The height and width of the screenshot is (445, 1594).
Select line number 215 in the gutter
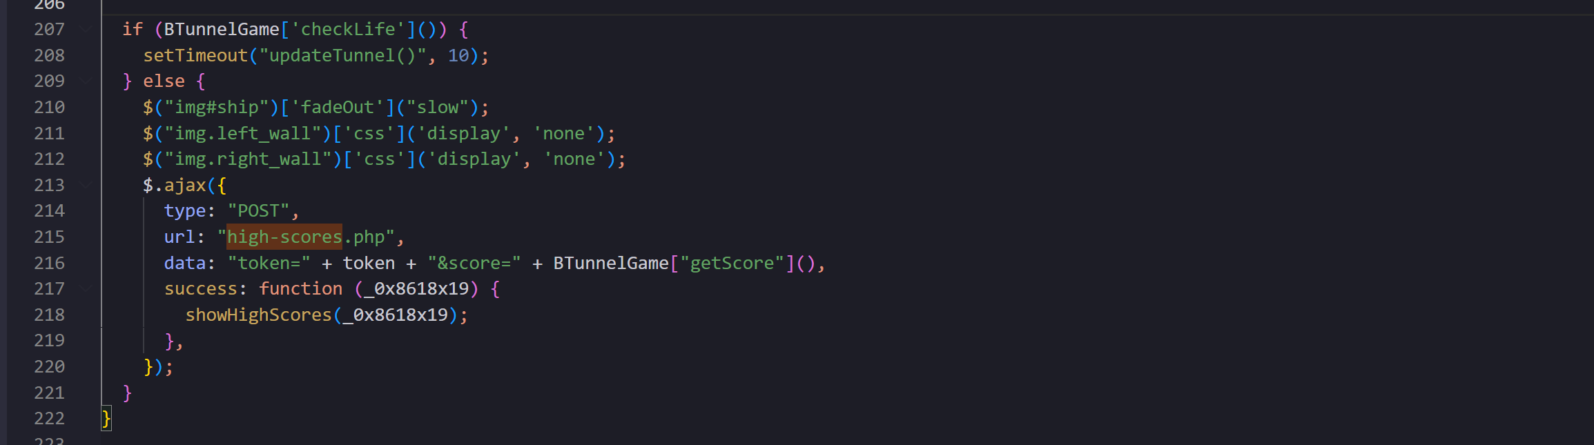click(49, 237)
